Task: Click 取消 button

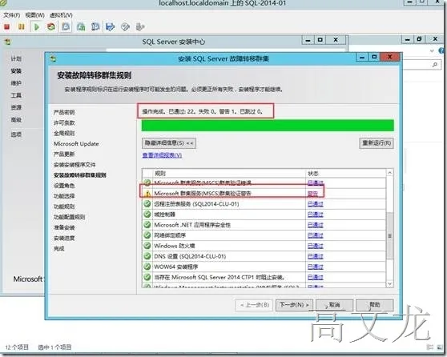Action: coord(334,305)
